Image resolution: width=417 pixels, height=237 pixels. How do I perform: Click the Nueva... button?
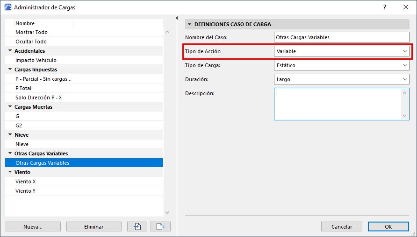click(33, 227)
